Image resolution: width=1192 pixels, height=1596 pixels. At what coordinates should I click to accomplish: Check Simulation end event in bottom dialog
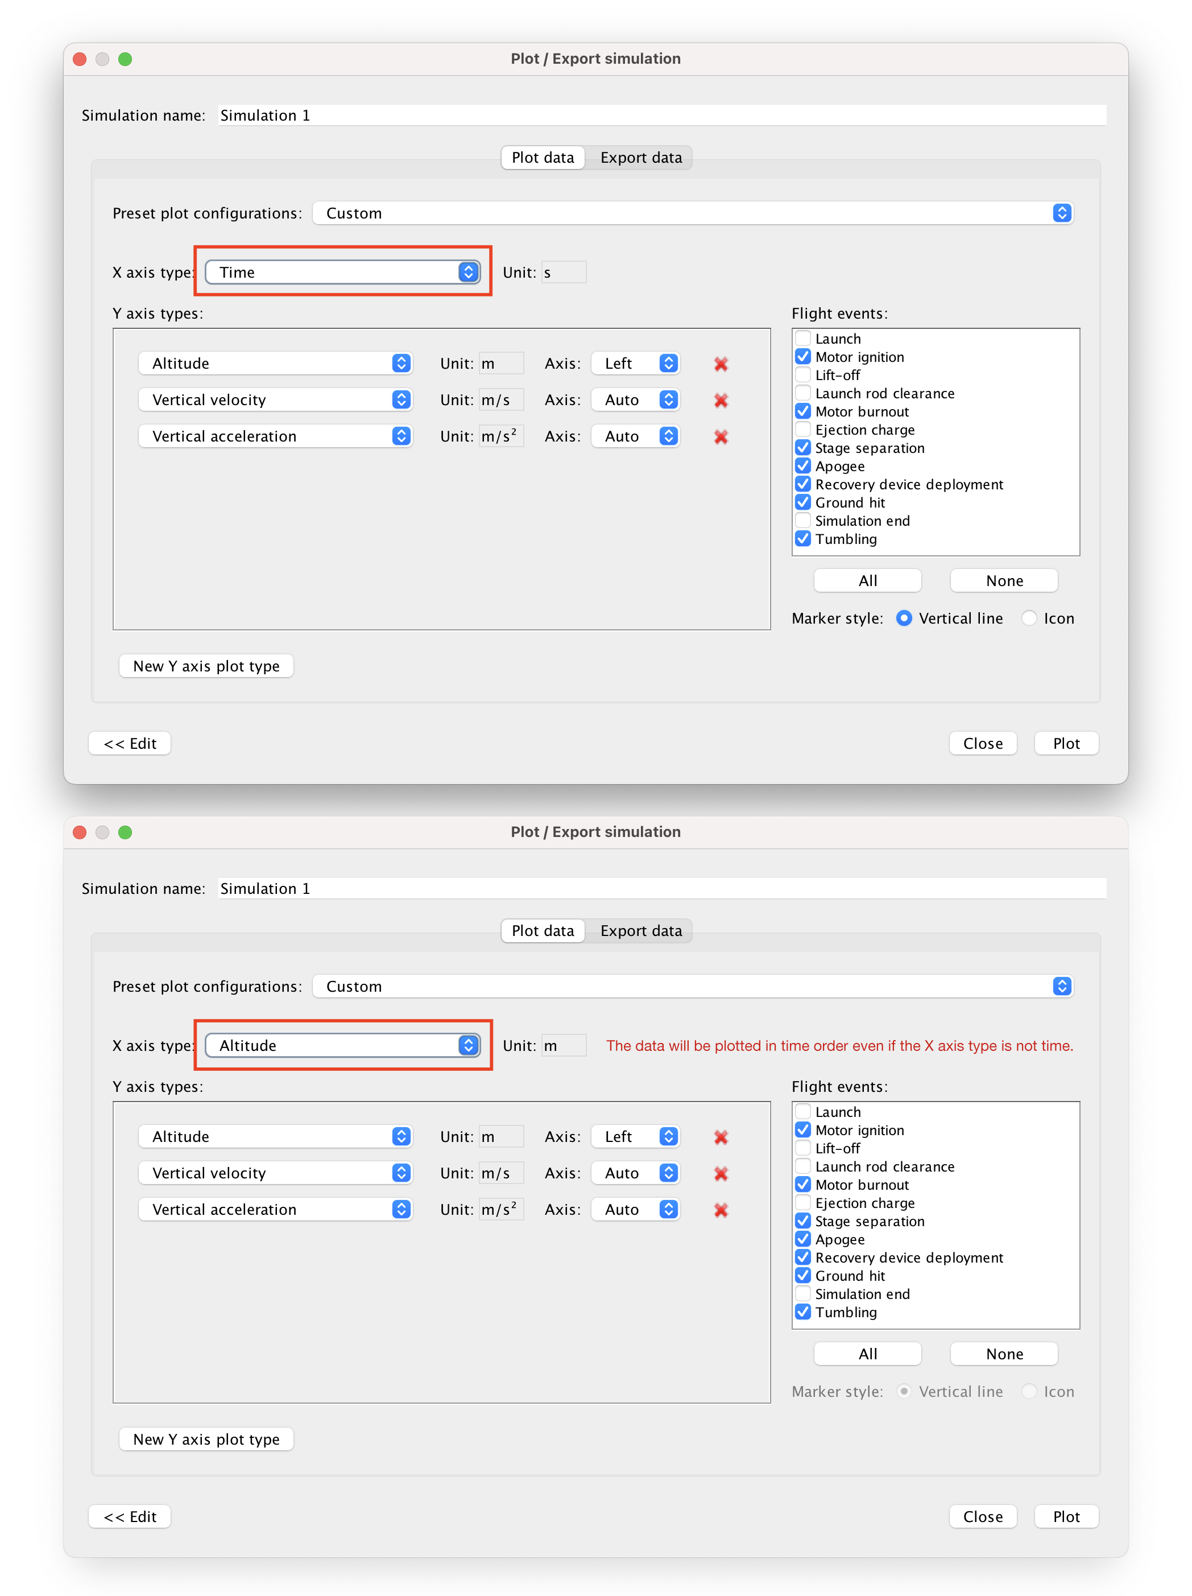coord(802,1294)
